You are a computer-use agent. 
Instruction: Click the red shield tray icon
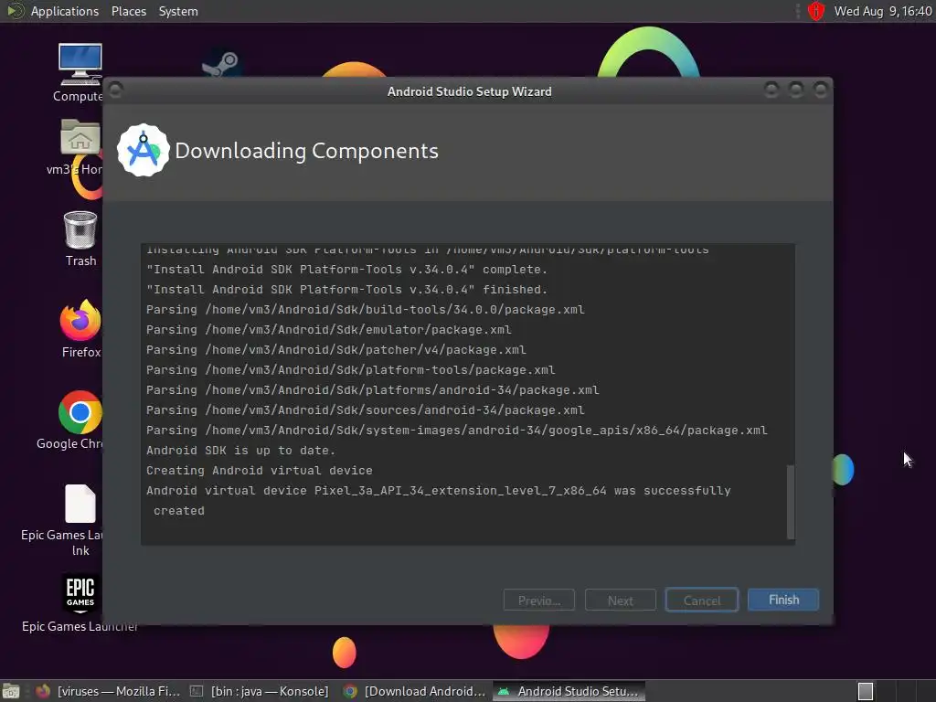[816, 11]
